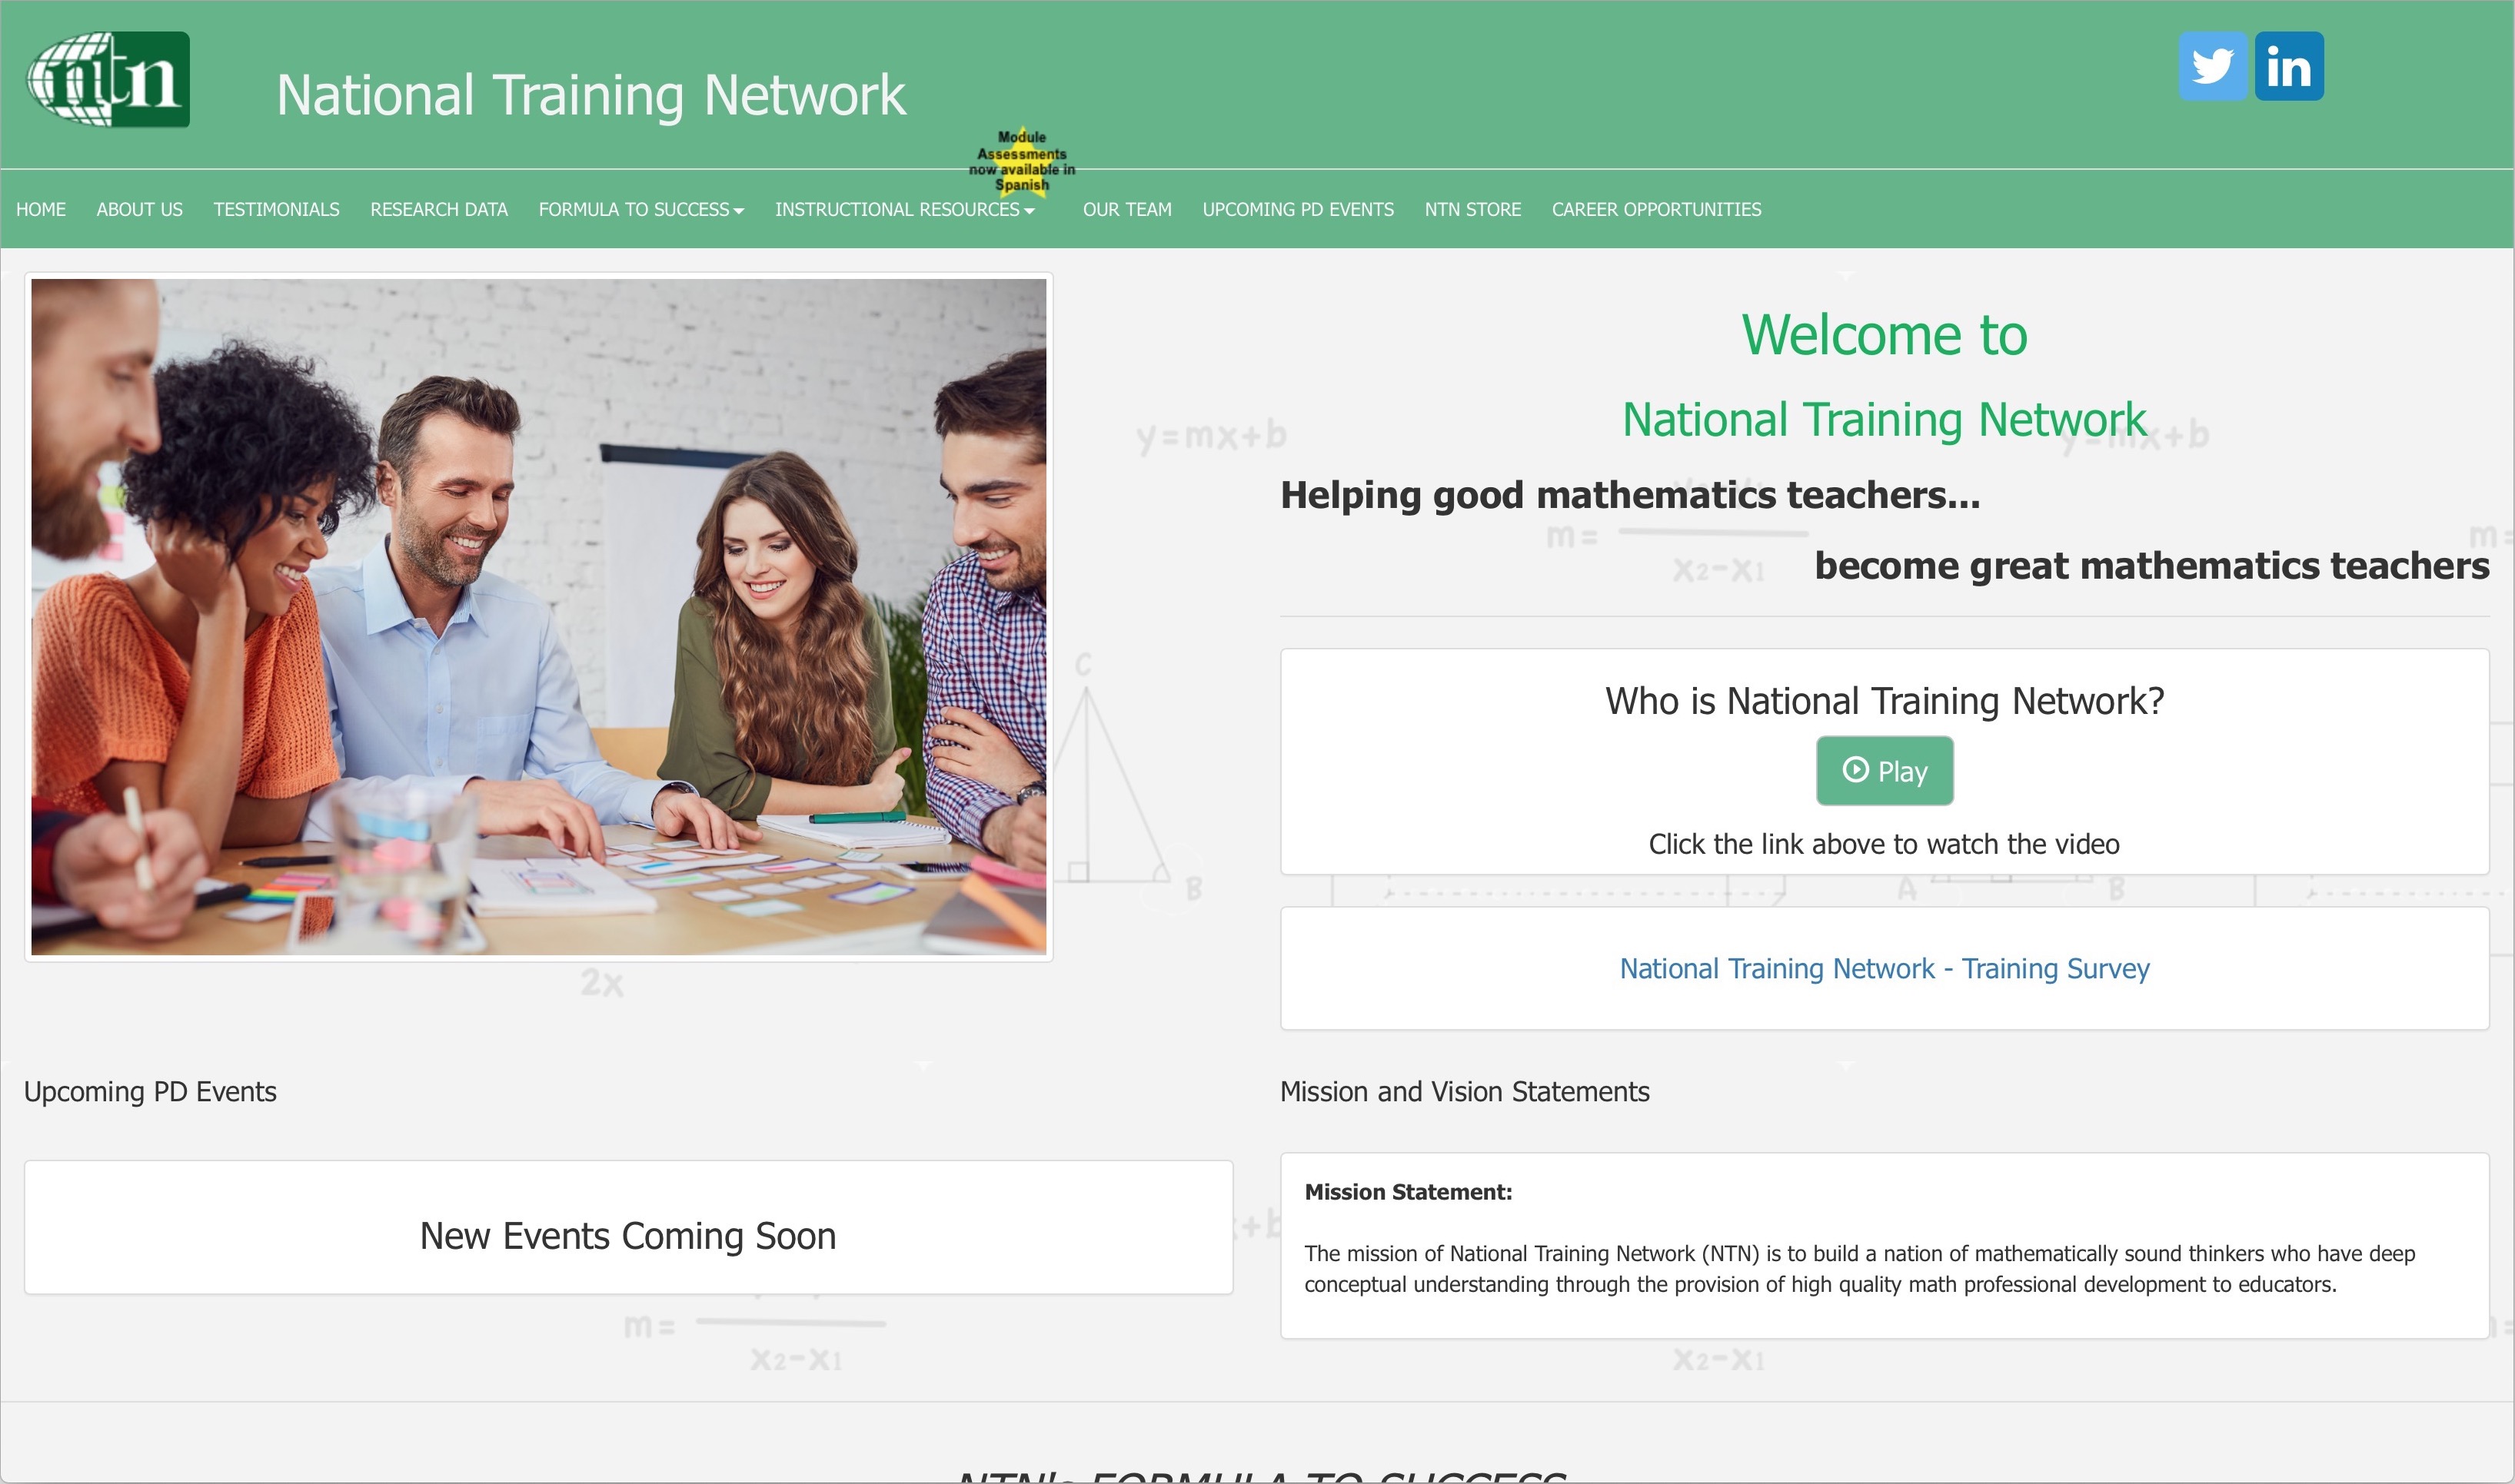Click the Play button icon for video

click(x=1884, y=770)
